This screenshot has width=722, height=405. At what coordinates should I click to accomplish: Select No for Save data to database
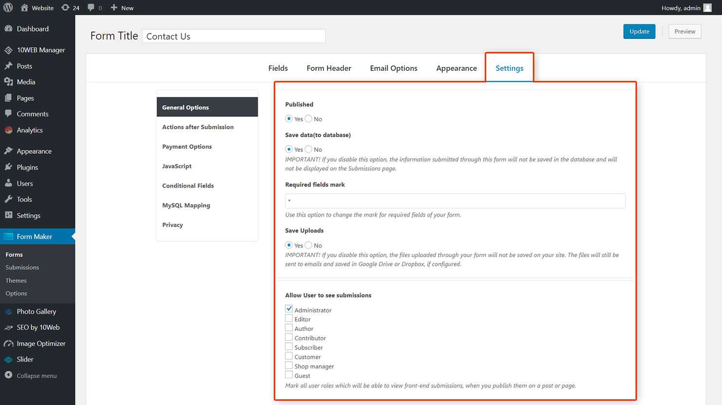(x=308, y=149)
